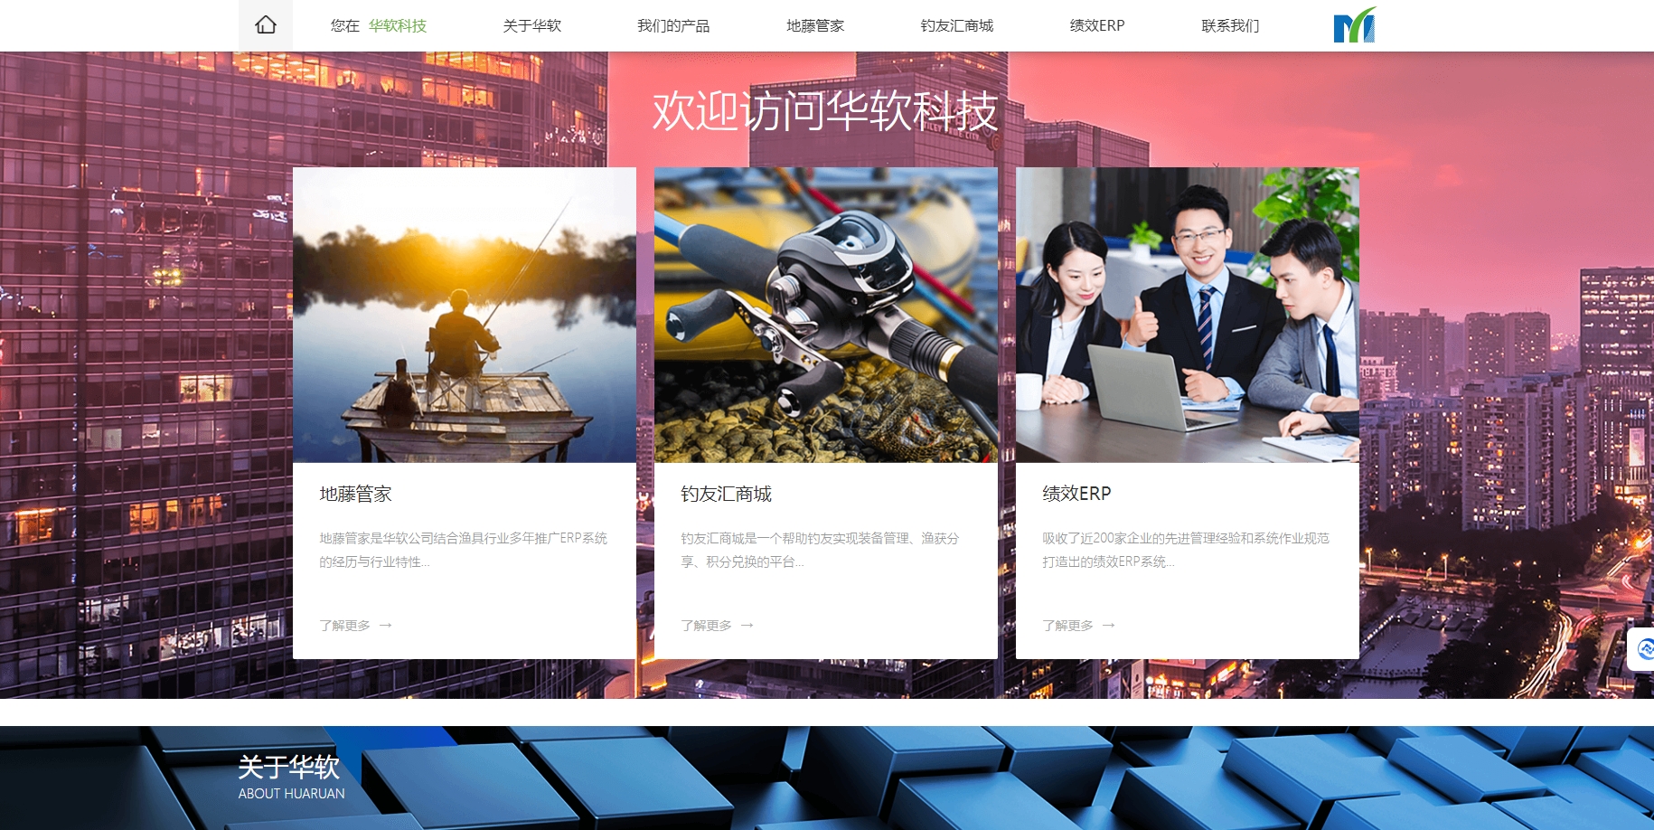Viewport: 1654px width, 830px height.
Task: Click the 关于华软 section heading
Action: point(289,767)
